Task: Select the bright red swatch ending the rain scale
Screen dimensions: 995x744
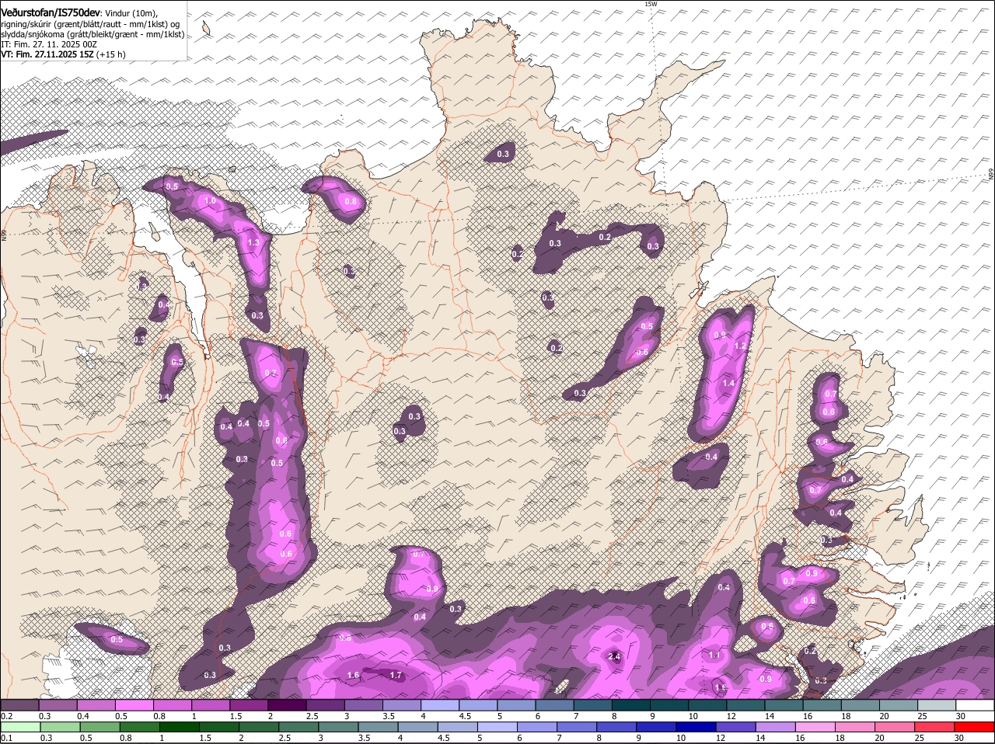Action: [x=975, y=727]
